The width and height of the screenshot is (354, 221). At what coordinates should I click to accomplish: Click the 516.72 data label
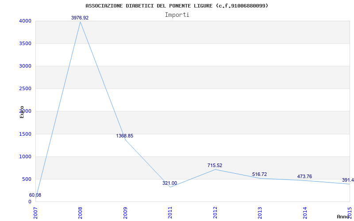click(259, 174)
